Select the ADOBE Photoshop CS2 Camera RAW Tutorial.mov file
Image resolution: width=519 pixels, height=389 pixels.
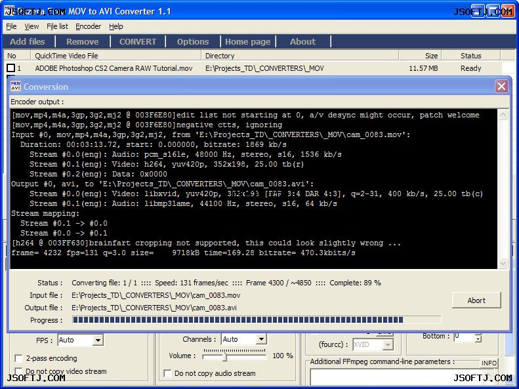tap(114, 68)
